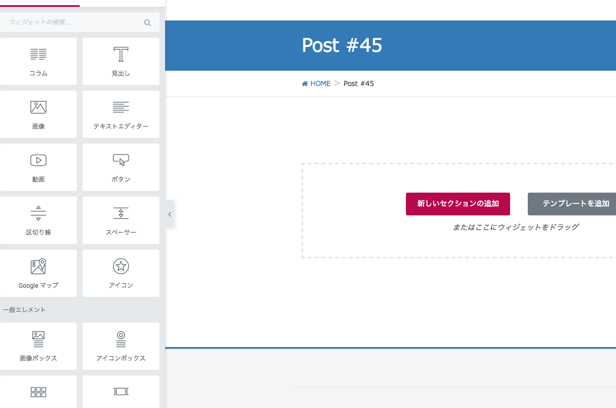Screen dimensions: 616x408
Task: Select the 見出し heading widget
Action: (x=121, y=62)
